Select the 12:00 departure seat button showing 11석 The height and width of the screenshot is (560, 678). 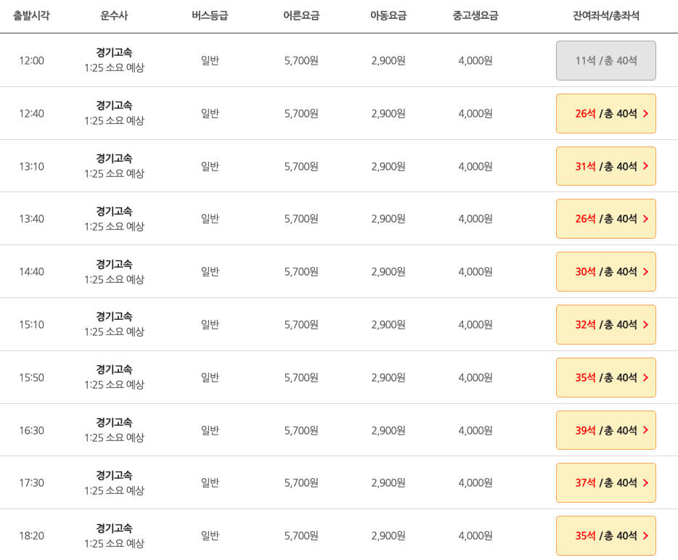(605, 61)
